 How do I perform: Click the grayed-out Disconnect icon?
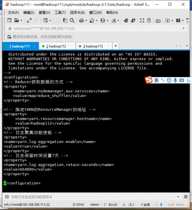click(x=36, y=20)
